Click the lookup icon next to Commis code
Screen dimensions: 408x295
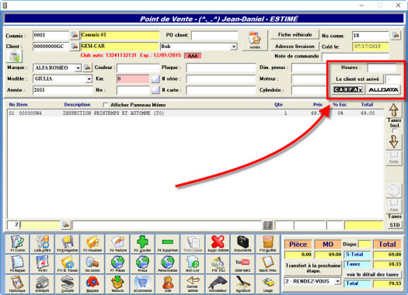[75, 35]
